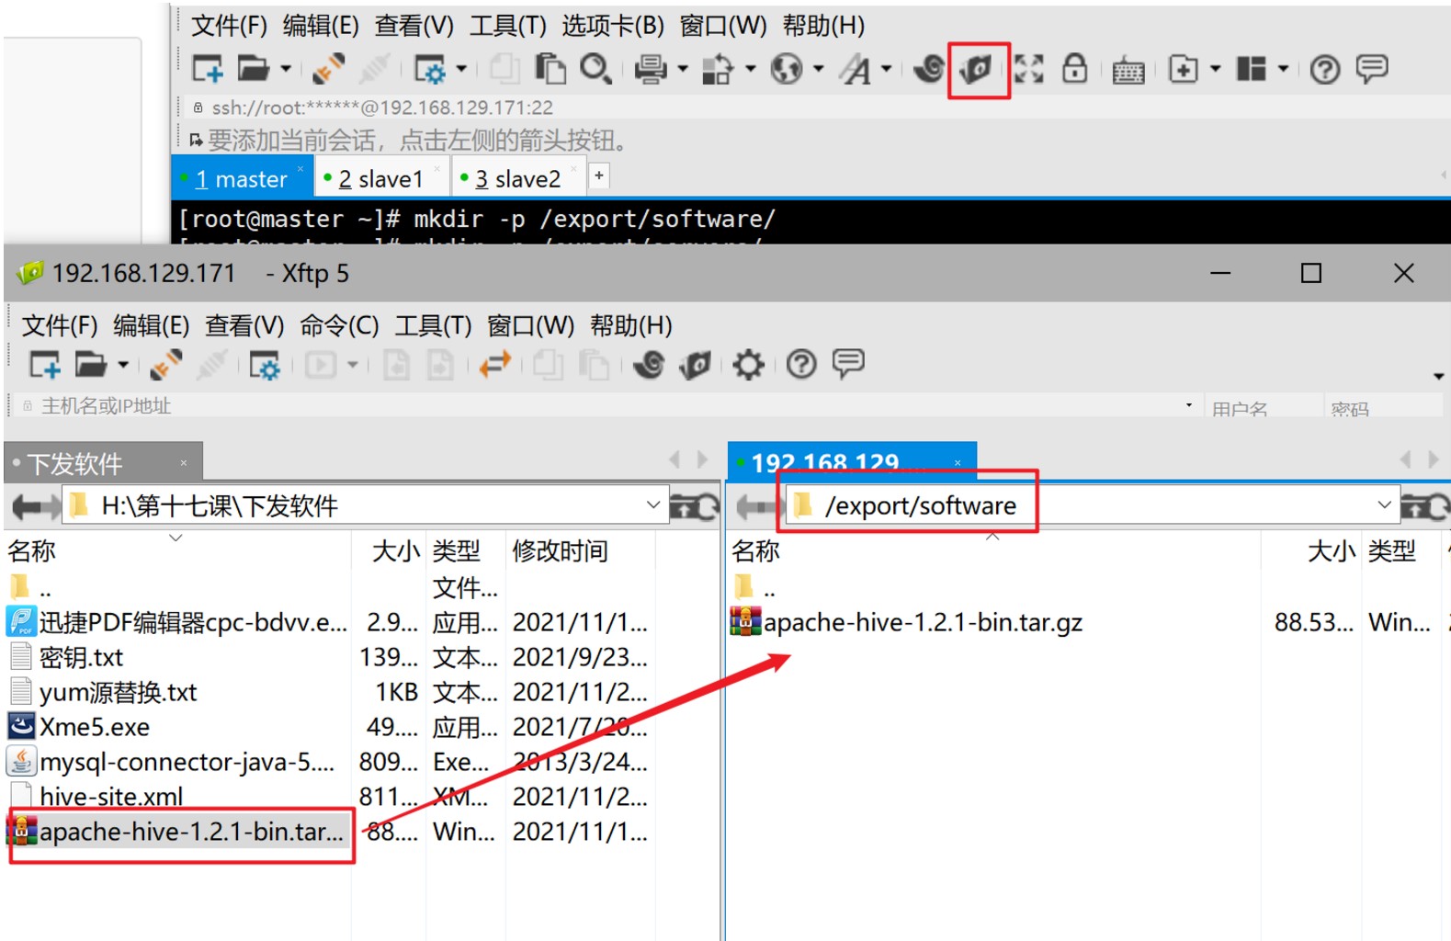This screenshot has width=1451, height=941.
Task: Select local file hive-site.xml
Action: click(x=111, y=797)
